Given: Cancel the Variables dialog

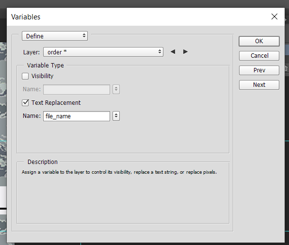Looking at the screenshot, I should [259, 56].
